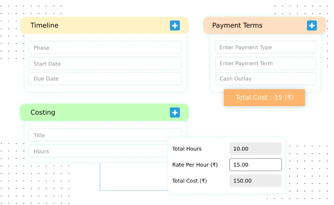Click the Total Hours label
The width and height of the screenshot is (334, 205).
pos(187,149)
